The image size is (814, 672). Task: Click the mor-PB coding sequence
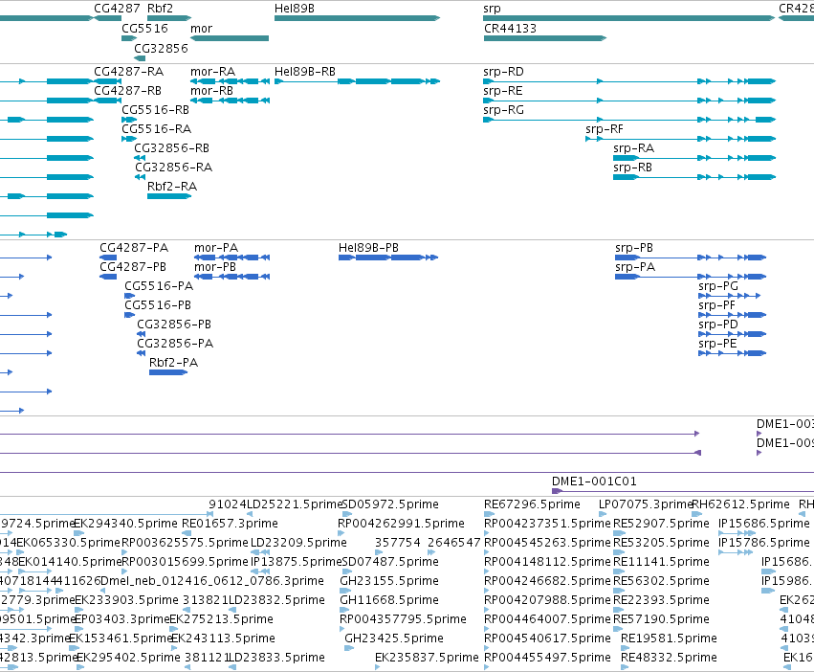click(x=232, y=277)
